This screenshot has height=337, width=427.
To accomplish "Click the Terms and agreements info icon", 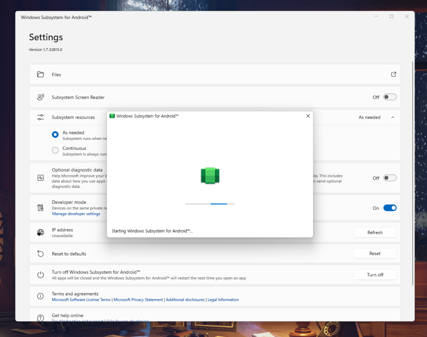I will (40, 296).
